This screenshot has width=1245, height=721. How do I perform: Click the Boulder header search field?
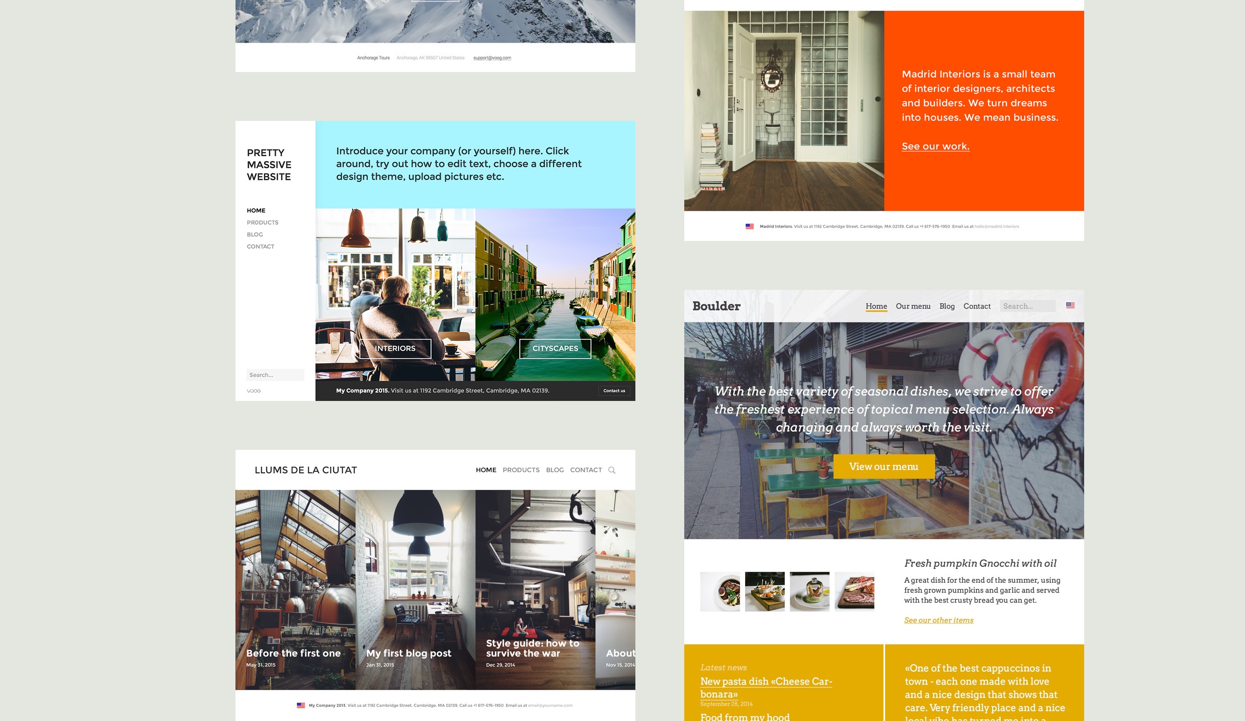1027,306
